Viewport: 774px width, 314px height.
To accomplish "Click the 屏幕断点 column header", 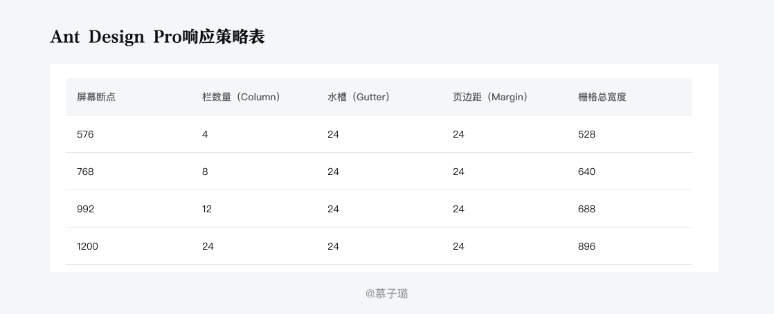I will pos(96,97).
